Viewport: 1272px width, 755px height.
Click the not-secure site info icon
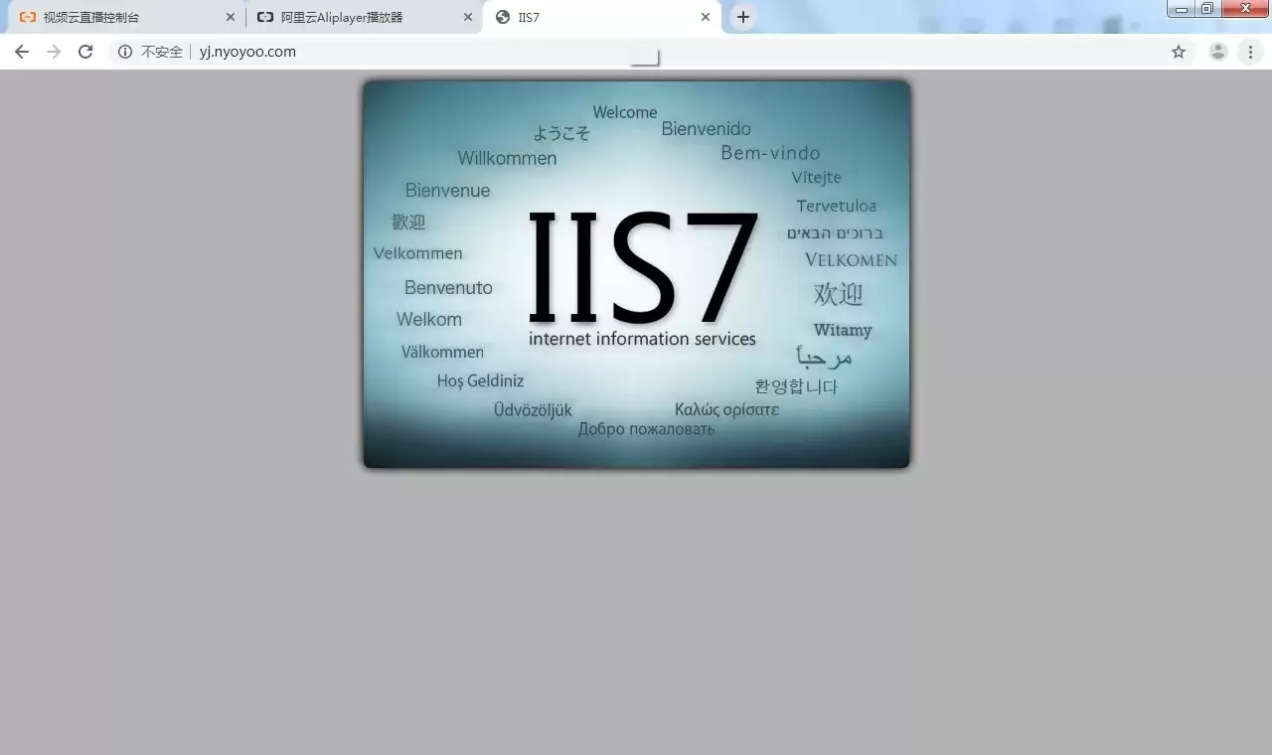(x=125, y=52)
